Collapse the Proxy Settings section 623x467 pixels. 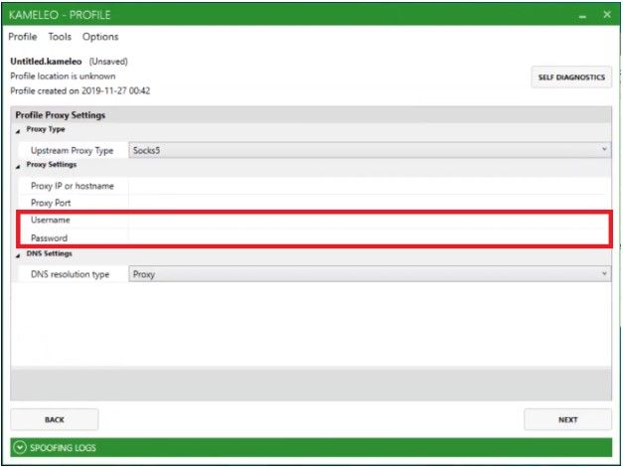pyautogui.click(x=18, y=167)
